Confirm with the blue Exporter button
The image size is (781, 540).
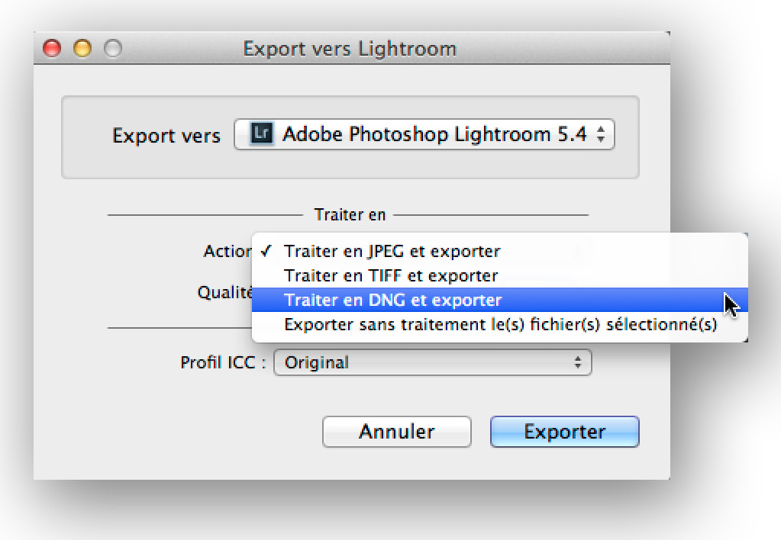coord(564,432)
